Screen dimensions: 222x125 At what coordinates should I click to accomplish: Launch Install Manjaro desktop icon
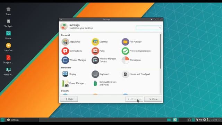tap(8, 72)
